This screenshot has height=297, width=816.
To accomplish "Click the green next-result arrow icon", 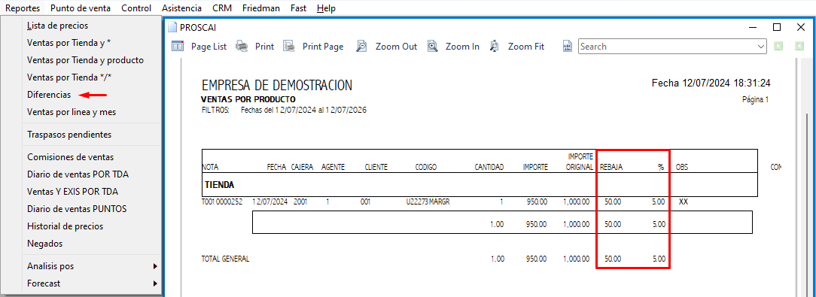I will (x=778, y=47).
